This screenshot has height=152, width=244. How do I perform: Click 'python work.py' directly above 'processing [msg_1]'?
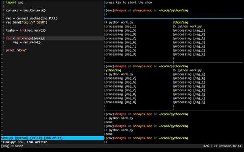[121, 22]
